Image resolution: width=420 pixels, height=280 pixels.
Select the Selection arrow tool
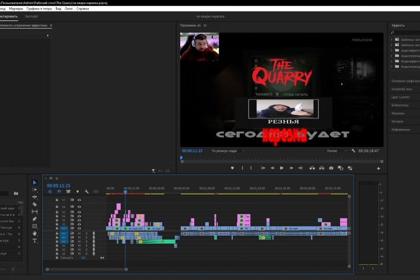click(34, 183)
